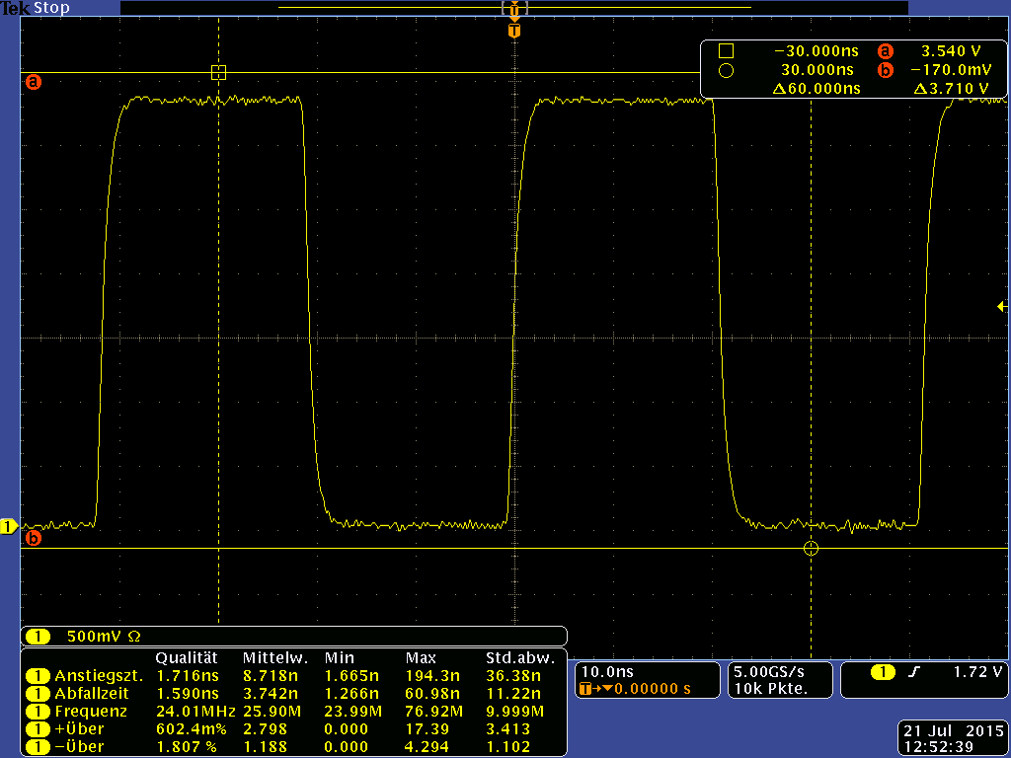The height and width of the screenshot is (758, 1011).
Task: Click channel badge of Frequenz measurement
Action: click(39, 712)
